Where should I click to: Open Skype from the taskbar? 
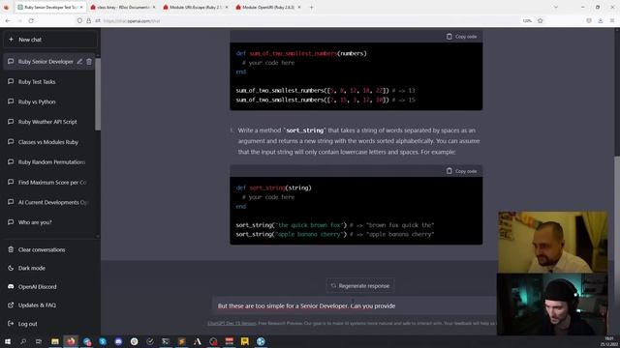103,341
